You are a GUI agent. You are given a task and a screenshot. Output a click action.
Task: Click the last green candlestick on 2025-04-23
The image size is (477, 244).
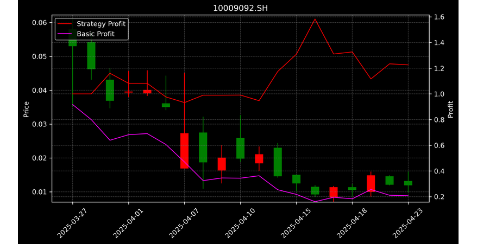[x=408, y=183]
